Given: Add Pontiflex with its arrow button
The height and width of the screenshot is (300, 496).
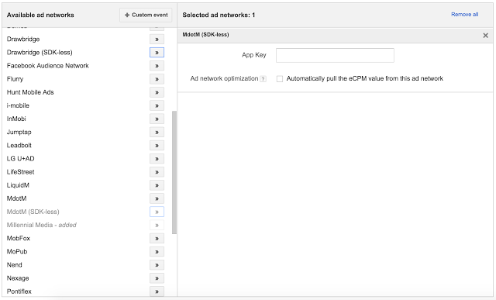Looking at the screenshot, I should click(x=157, y=291).
